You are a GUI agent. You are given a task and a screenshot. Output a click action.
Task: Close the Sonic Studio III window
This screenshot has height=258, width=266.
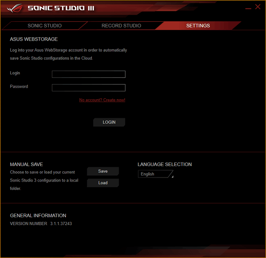[258, 7]
